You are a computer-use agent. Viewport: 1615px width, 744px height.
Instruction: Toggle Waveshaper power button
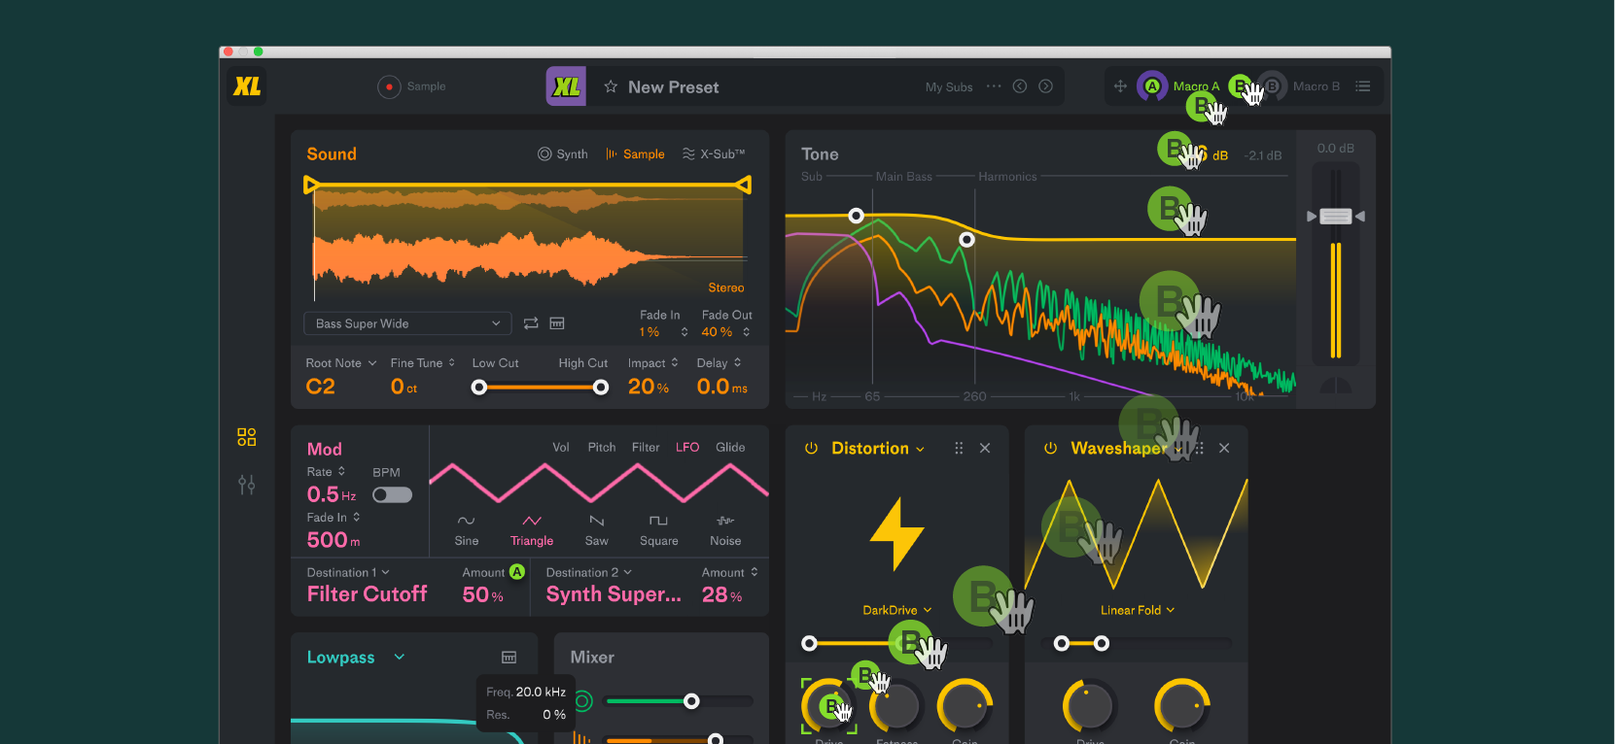coord(1050,448)
